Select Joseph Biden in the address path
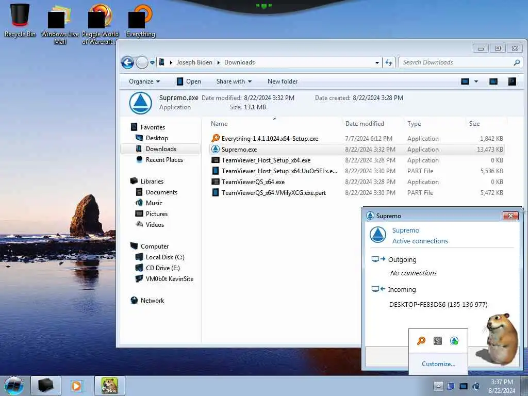 (x=194, y=62)
